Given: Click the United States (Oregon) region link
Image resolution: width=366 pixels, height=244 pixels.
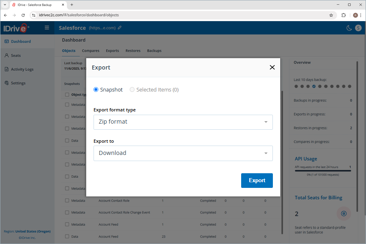Looking at the screenshot, I should (33, 231).
